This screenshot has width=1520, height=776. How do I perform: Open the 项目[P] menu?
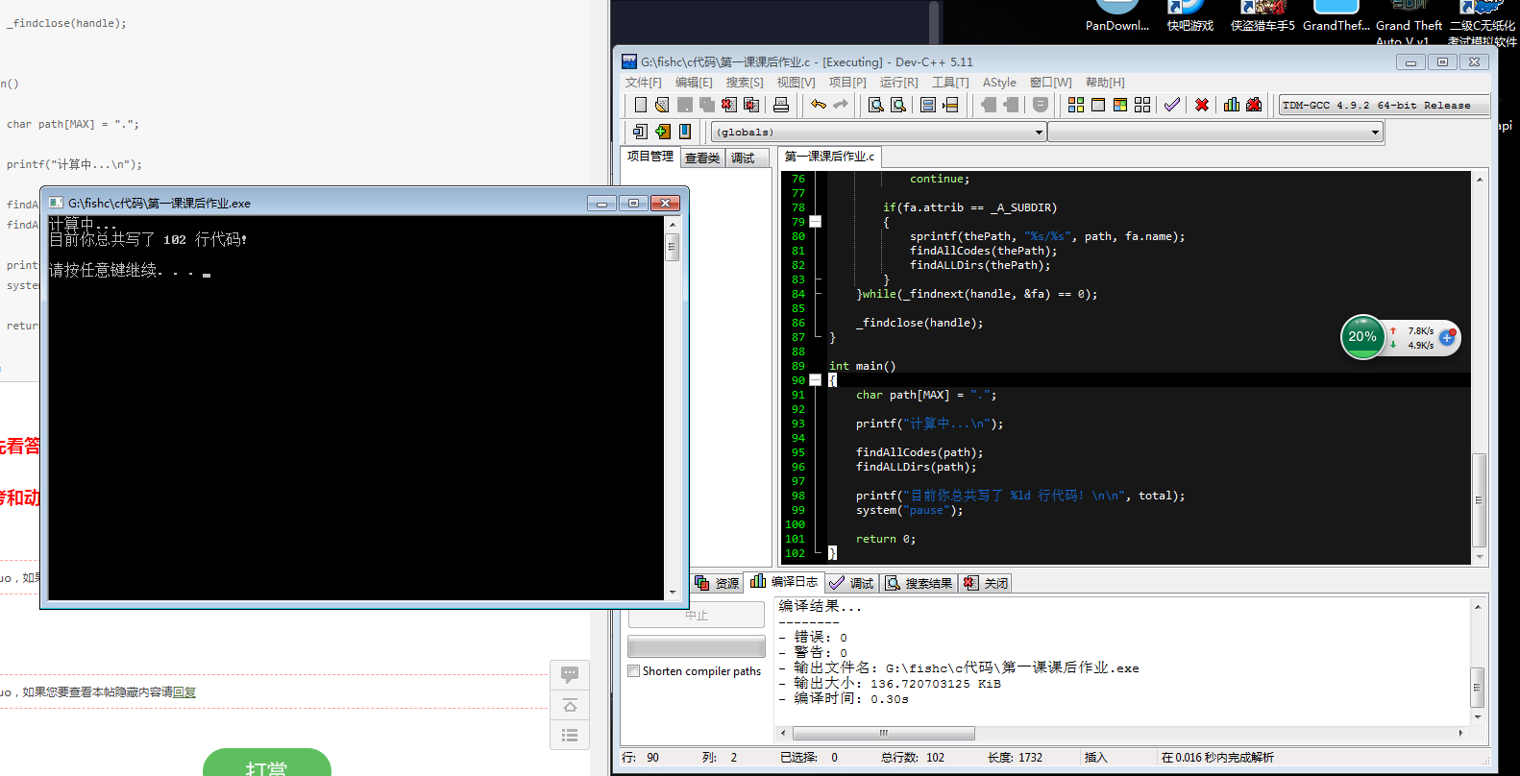[x=847, y=83]
